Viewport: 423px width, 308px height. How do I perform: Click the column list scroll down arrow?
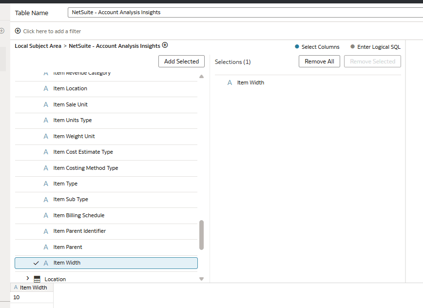(202, 279)
